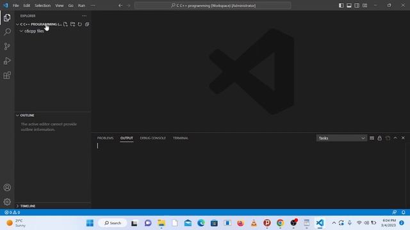Open Firefox from the taskbar
Image resolution: width=410 pixels, height=230 pixels.
click(241, 223)
